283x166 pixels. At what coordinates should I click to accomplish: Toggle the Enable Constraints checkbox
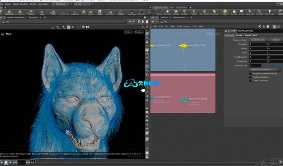point(251,80)
